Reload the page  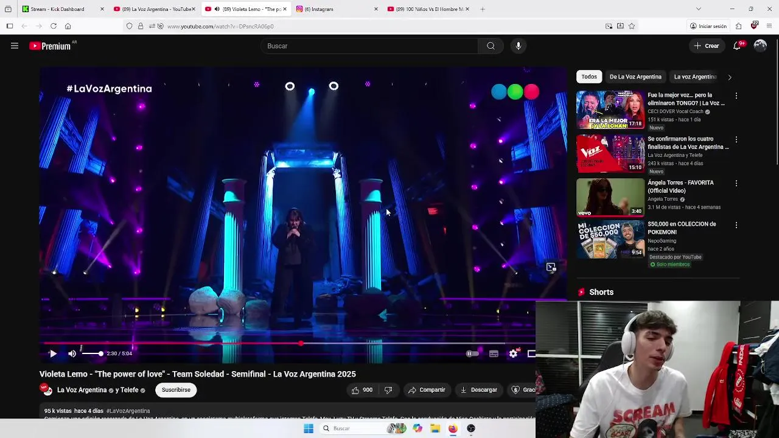click(x=54, y=26)
